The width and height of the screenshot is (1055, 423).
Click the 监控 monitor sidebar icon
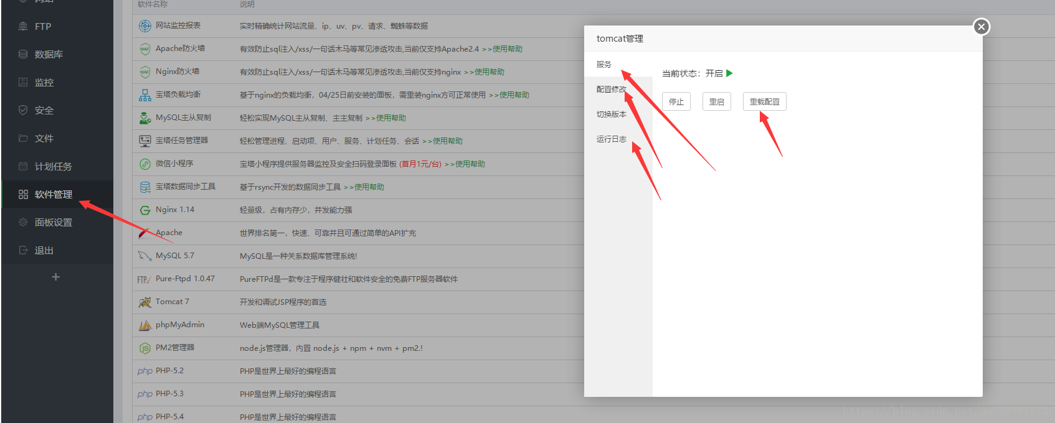coord(23,82)
